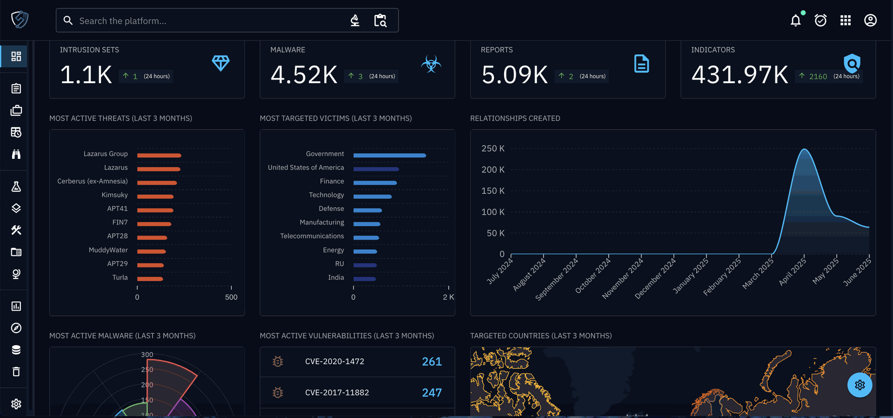The height and width of the screenshot is (418, 893).
Task: Open custom Dashboards chart icon in sidebar
Action: pos(16,306)
